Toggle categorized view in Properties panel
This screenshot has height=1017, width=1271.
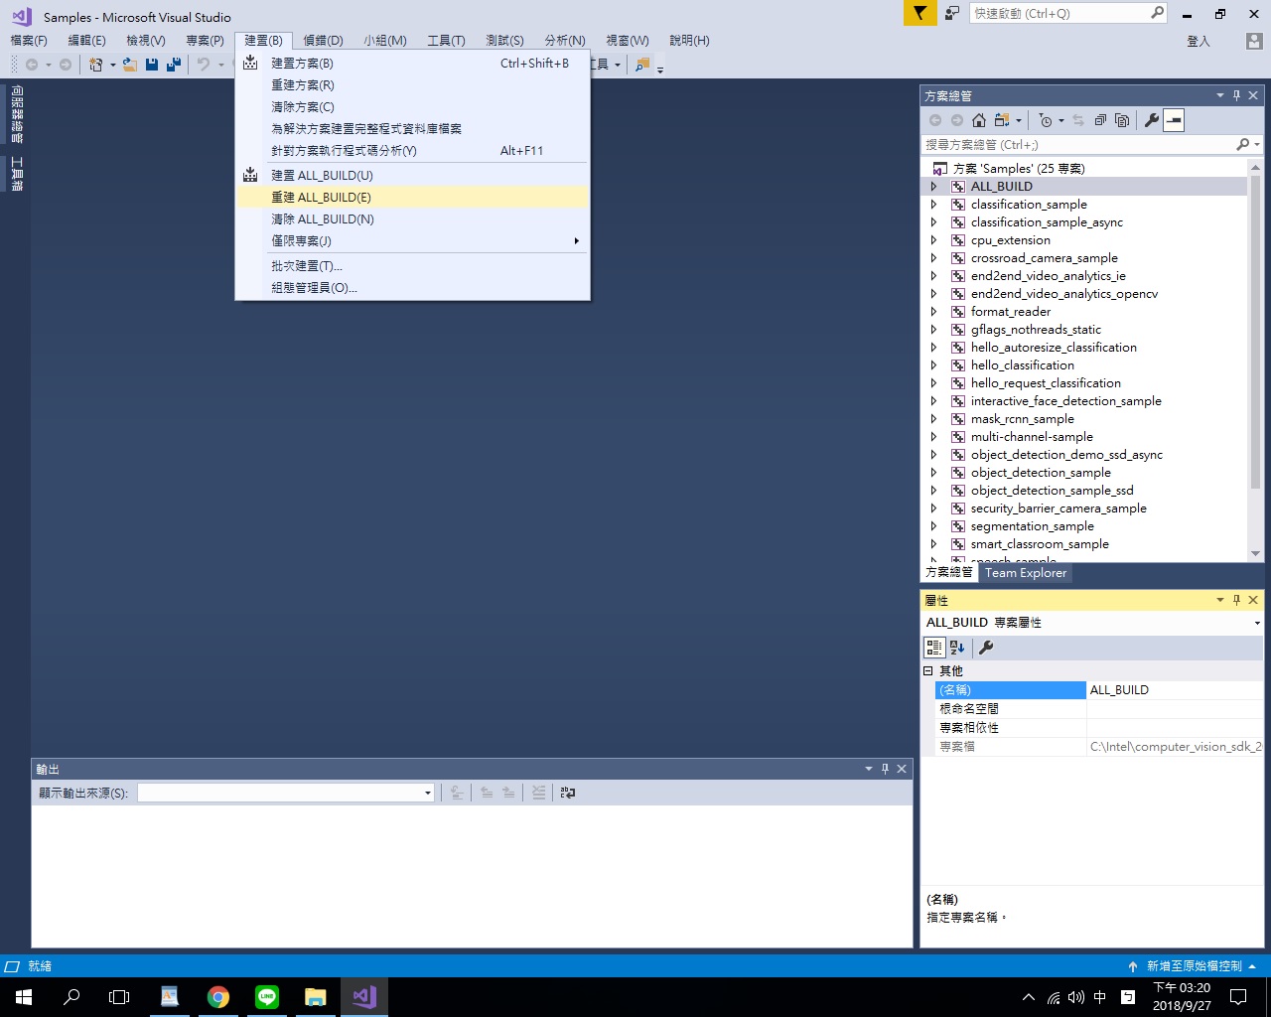(x=934, y=648)
